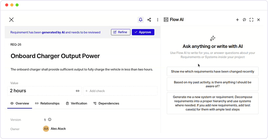Image resolution: width=268 pixels, height=139 pixels.
Task: Open Flow AI chat history icon
Action: tap(244, 20)
